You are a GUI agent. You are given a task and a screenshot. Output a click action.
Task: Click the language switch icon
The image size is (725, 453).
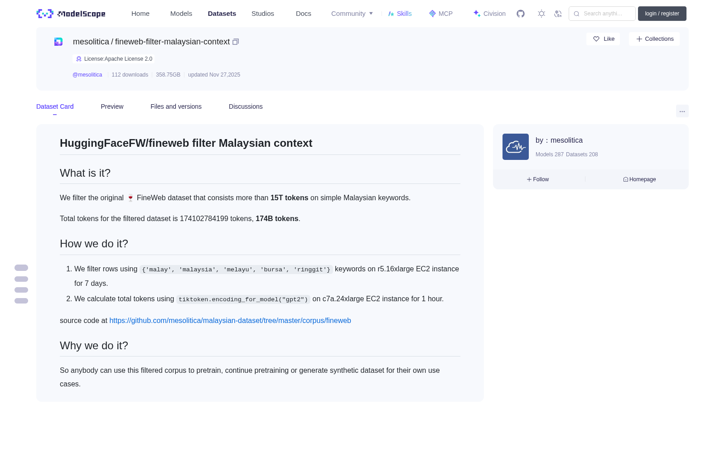pos(558,14)
